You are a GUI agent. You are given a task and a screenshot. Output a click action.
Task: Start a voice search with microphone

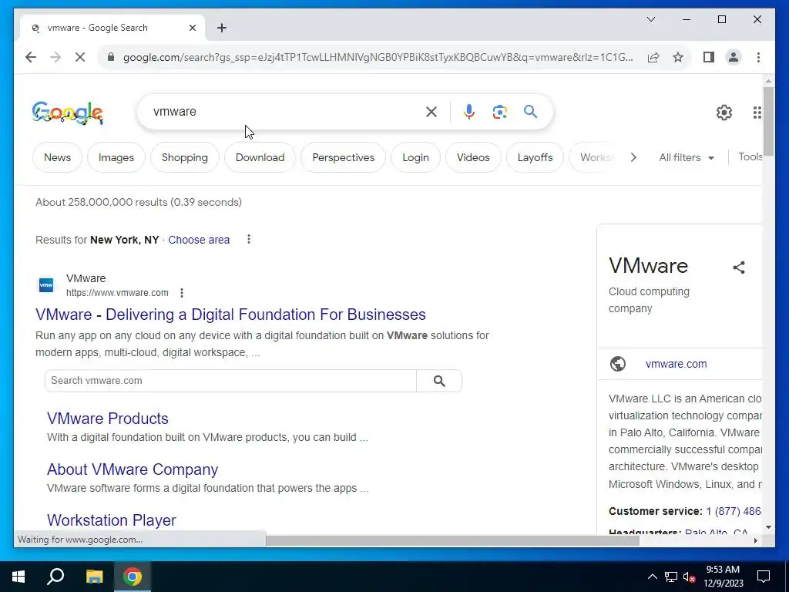(469, 112)
